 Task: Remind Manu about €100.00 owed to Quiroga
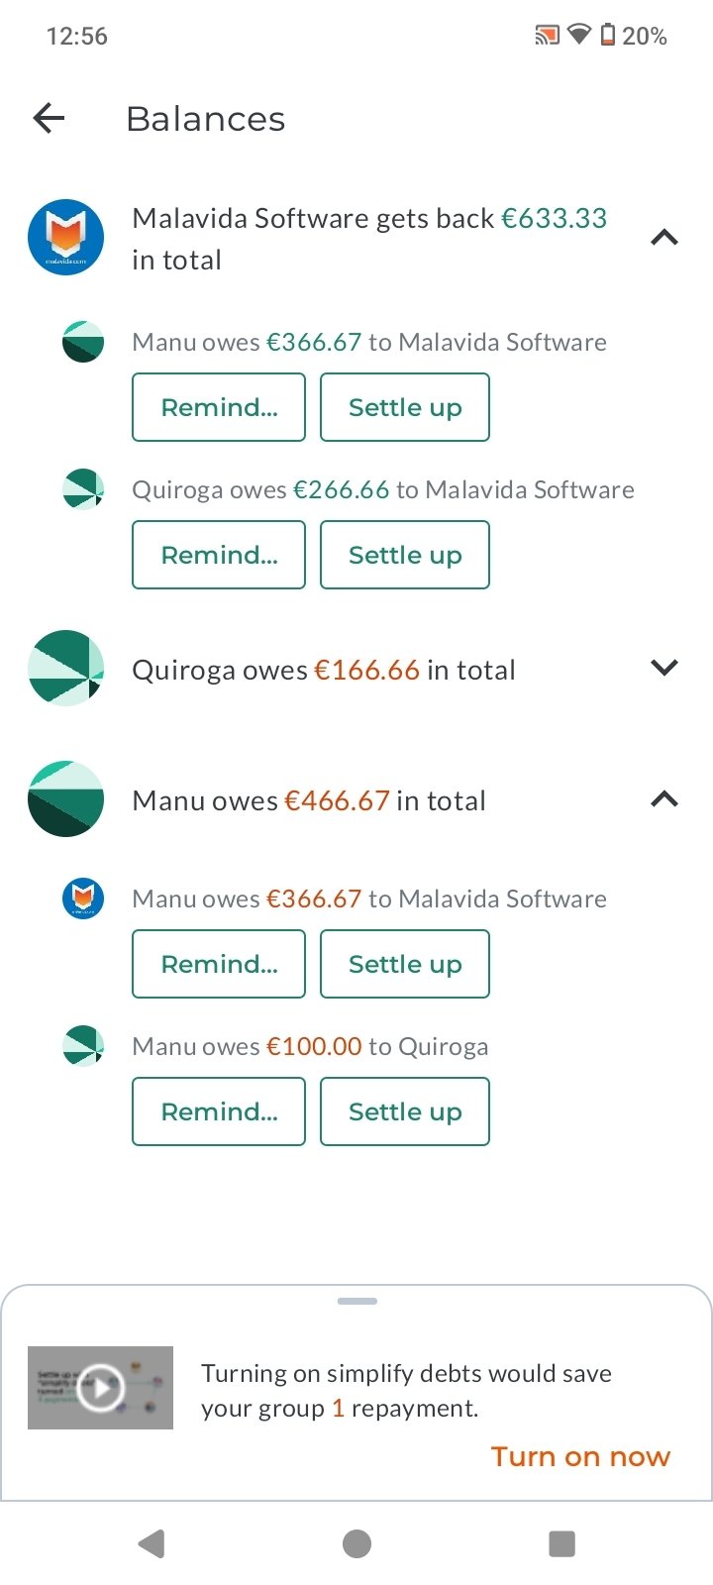tap(219, 1111)
